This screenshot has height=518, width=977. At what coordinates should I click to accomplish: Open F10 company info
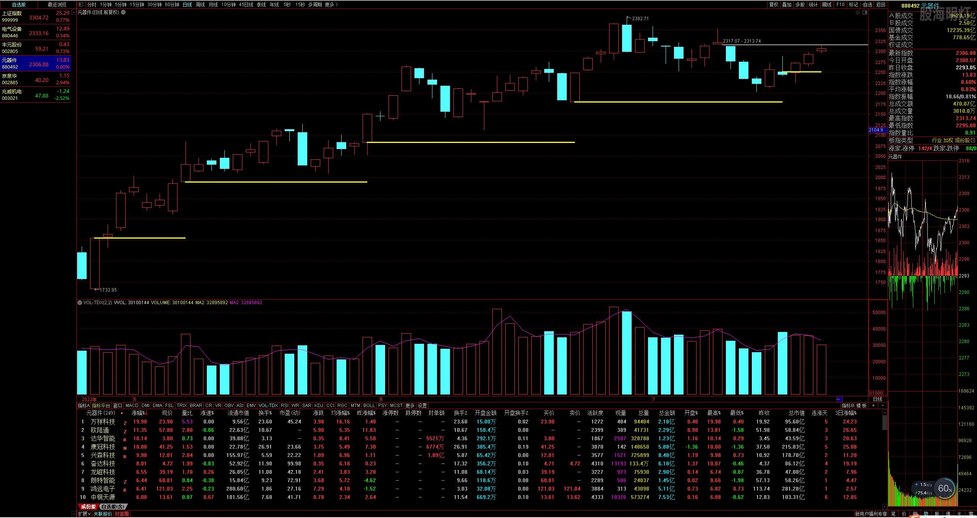(840, 5)
